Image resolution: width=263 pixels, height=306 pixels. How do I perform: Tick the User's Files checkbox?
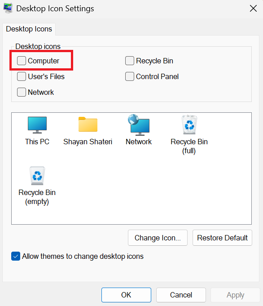(22, 76)
